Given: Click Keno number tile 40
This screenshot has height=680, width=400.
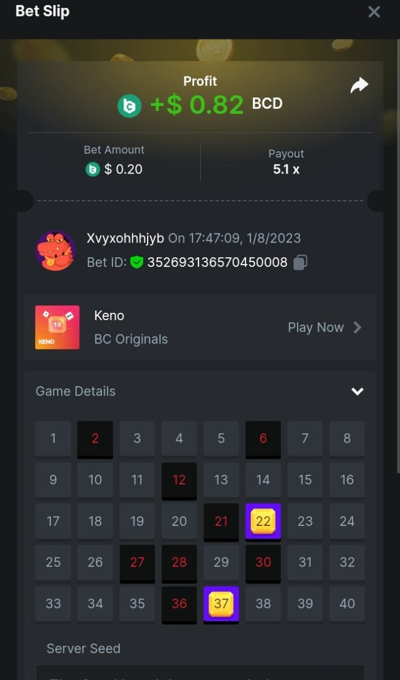Looking at the screenshot, I should pyautogui.click(x=347, y=604).
